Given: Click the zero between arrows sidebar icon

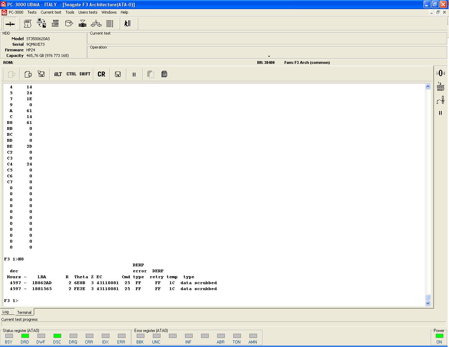Looking at the screenshot, I should (x=440, y=73).
